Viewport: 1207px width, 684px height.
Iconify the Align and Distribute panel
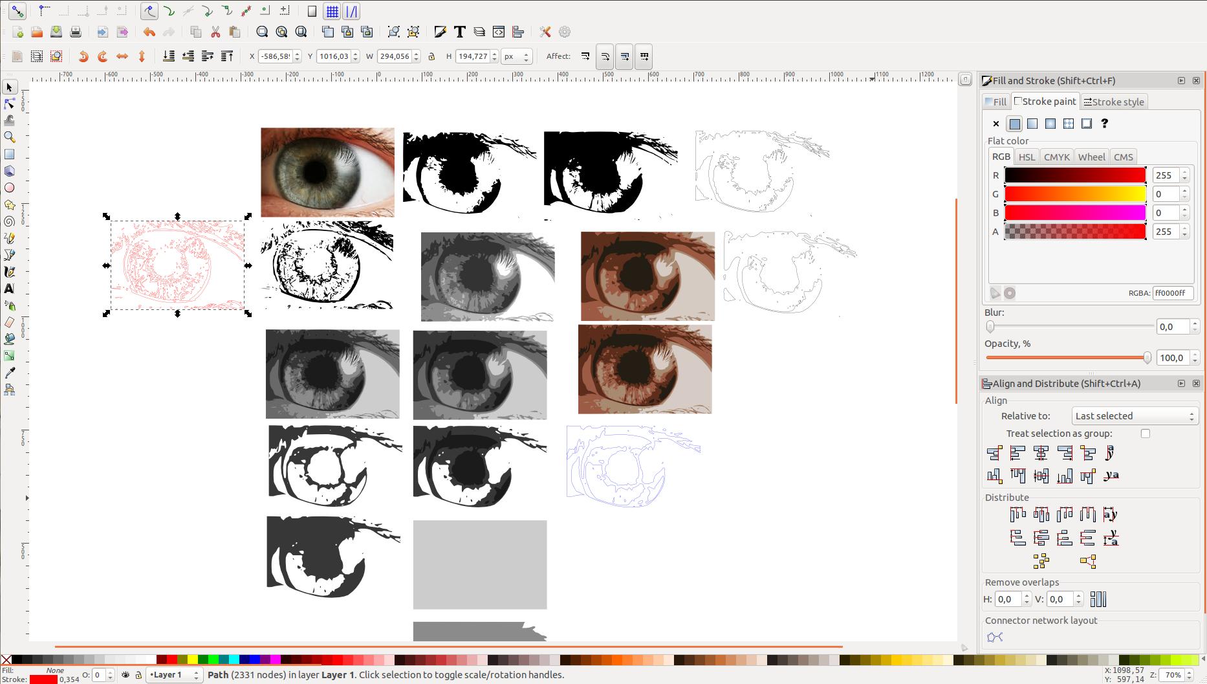coord(1181,384)
